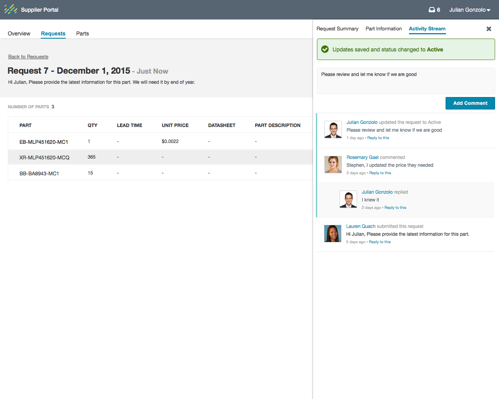Open the Julian Gonzolo user dropdown

pos(469,10)
